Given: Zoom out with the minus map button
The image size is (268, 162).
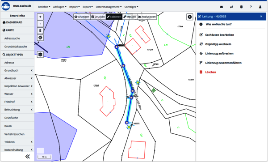Looking at the screenshot, I should pos(40,24).
